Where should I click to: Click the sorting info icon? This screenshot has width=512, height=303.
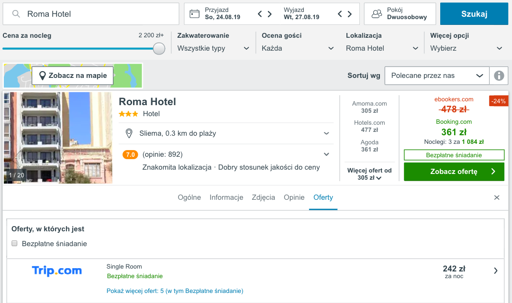point(499,76)
